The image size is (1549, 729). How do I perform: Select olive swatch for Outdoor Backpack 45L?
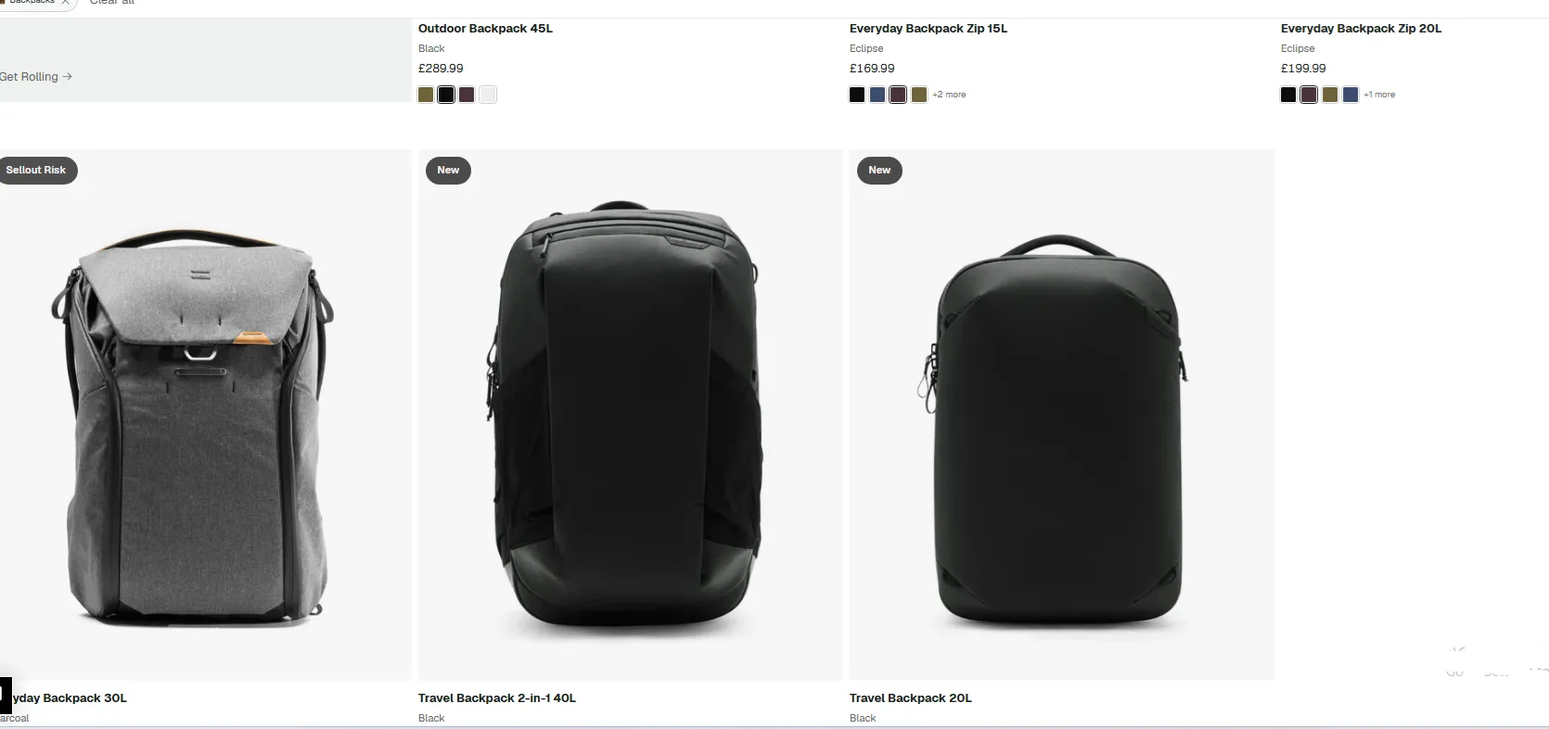(x=426, y=95)
